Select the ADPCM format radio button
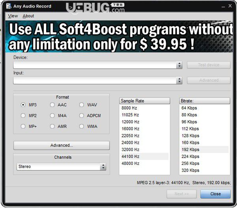 (82, 115)
